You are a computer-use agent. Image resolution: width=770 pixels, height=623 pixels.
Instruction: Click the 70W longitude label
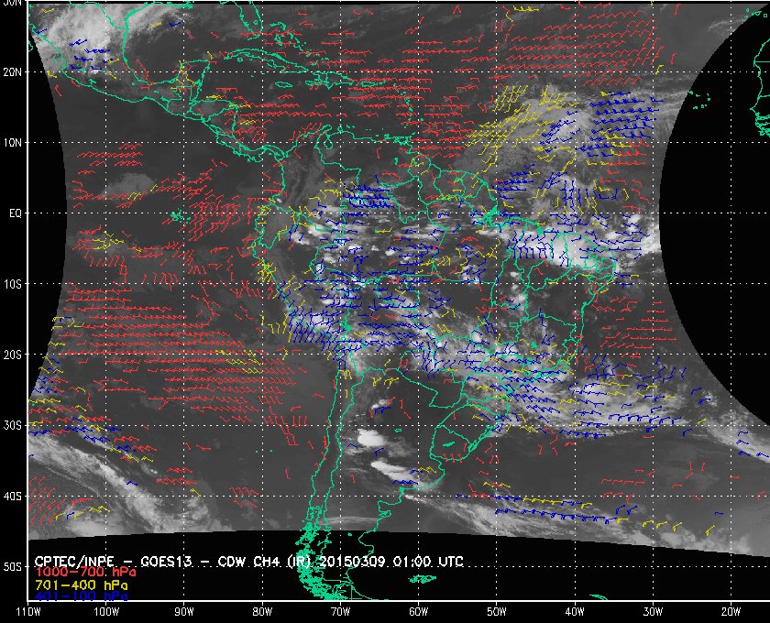click(x=340, y=611)
